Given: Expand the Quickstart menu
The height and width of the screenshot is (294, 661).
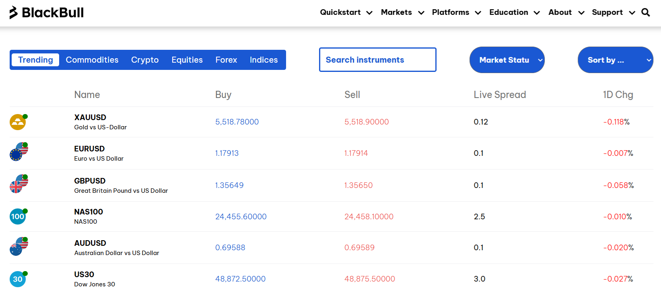Looking at the screenshot, I should [x=346, y=12].
